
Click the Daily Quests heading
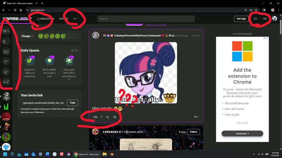coord(30,50)
